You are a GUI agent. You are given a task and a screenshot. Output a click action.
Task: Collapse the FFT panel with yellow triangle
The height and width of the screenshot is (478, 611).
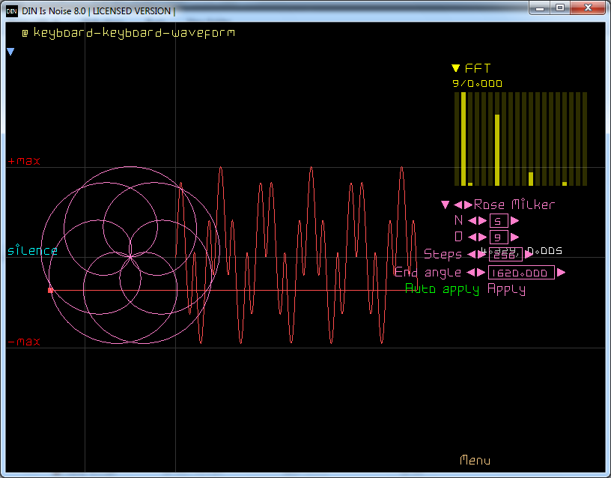coord(455,69)
